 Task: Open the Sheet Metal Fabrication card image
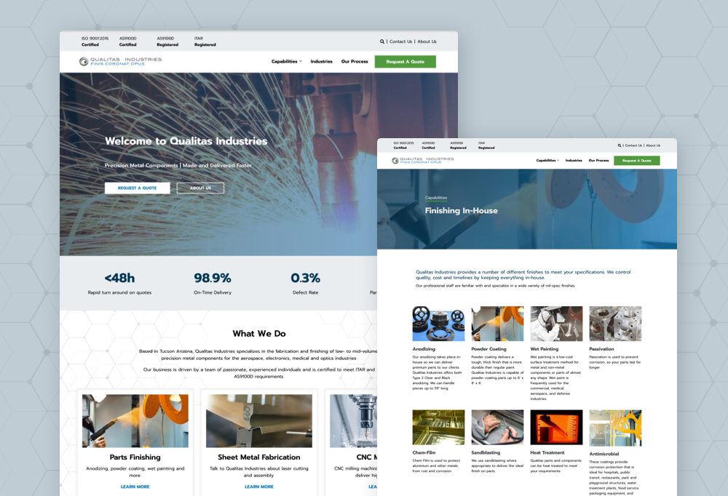pyautogui.click(x=259, y=421)
